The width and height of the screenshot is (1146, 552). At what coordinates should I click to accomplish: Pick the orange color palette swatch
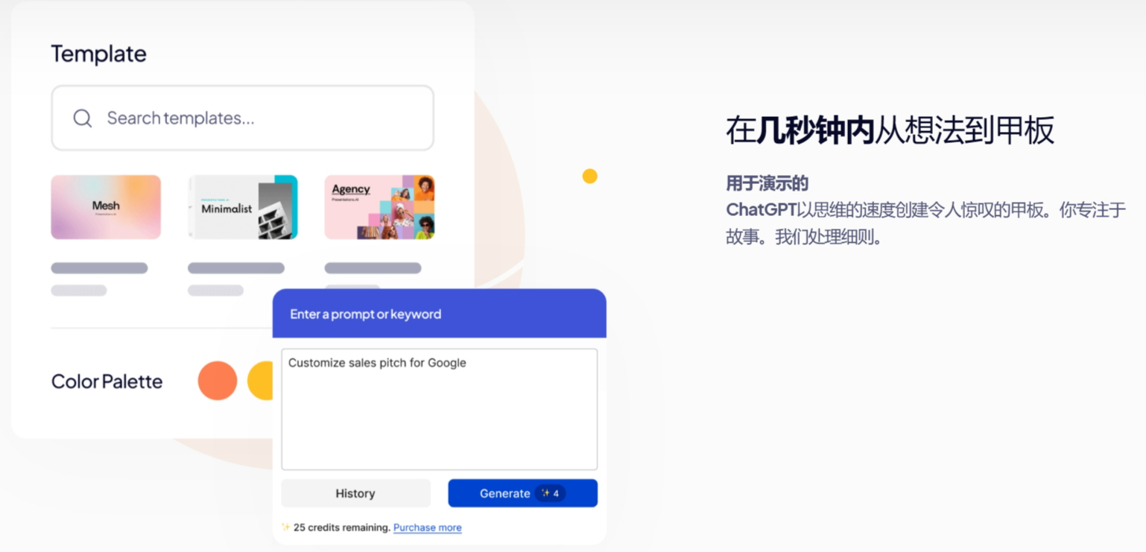pyautogui.click(x=218, y=381)
